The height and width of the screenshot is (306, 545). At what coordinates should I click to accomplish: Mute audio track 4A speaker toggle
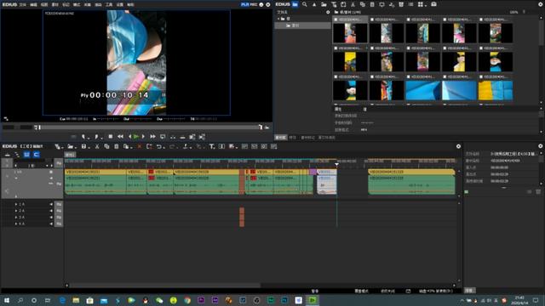pos(51,224)
